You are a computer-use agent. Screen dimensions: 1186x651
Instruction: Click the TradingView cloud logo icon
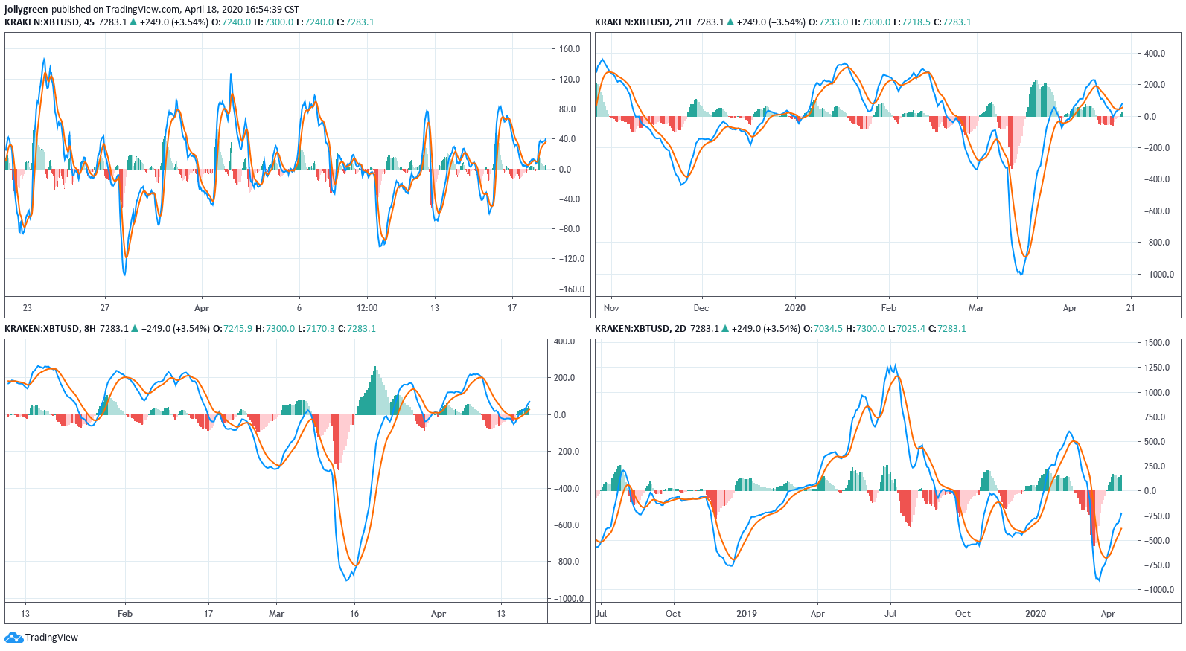click(x=13, y=638)
